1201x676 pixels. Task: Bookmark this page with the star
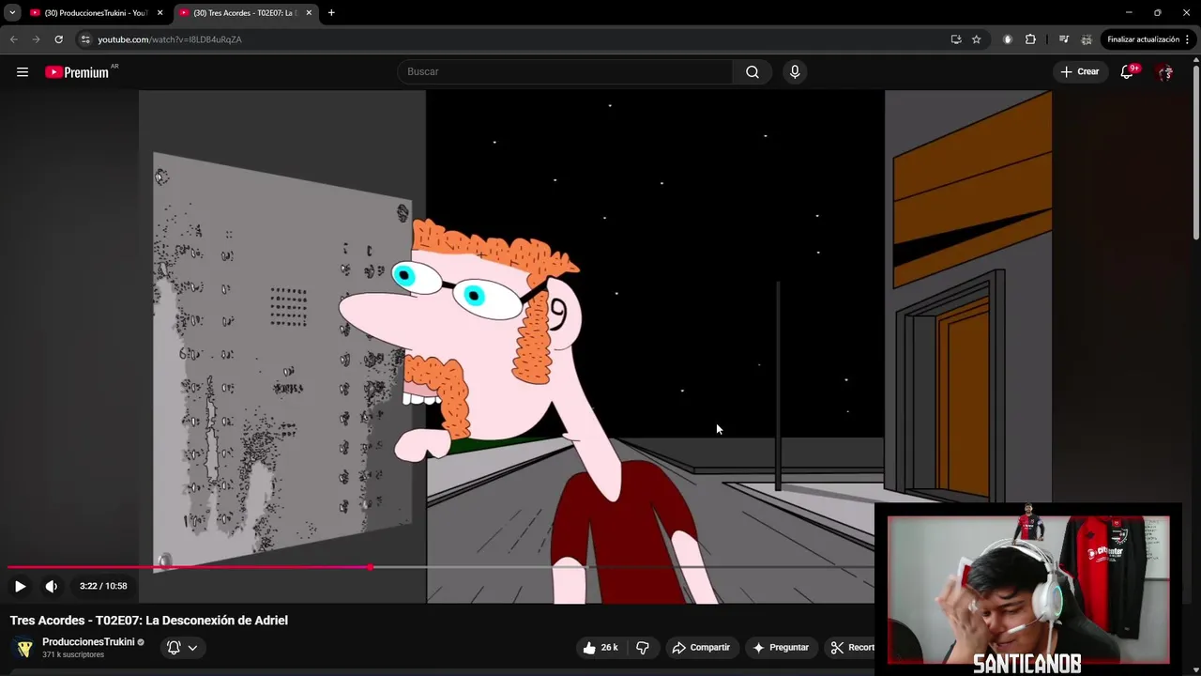pyautogui.click(x=977, y=39)
